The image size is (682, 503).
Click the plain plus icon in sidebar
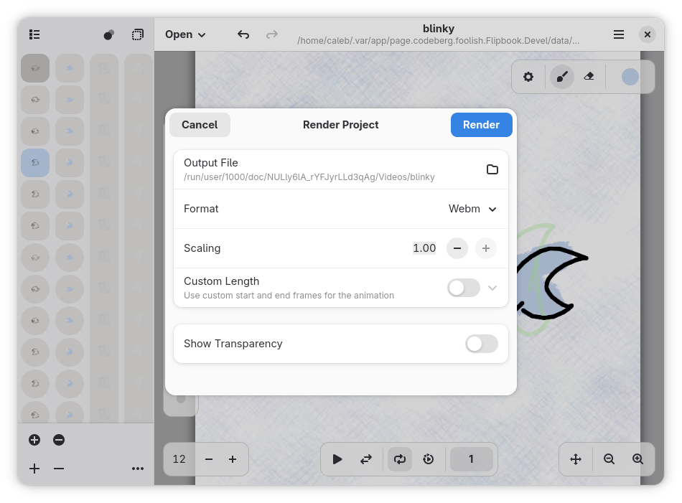(34, 469)
